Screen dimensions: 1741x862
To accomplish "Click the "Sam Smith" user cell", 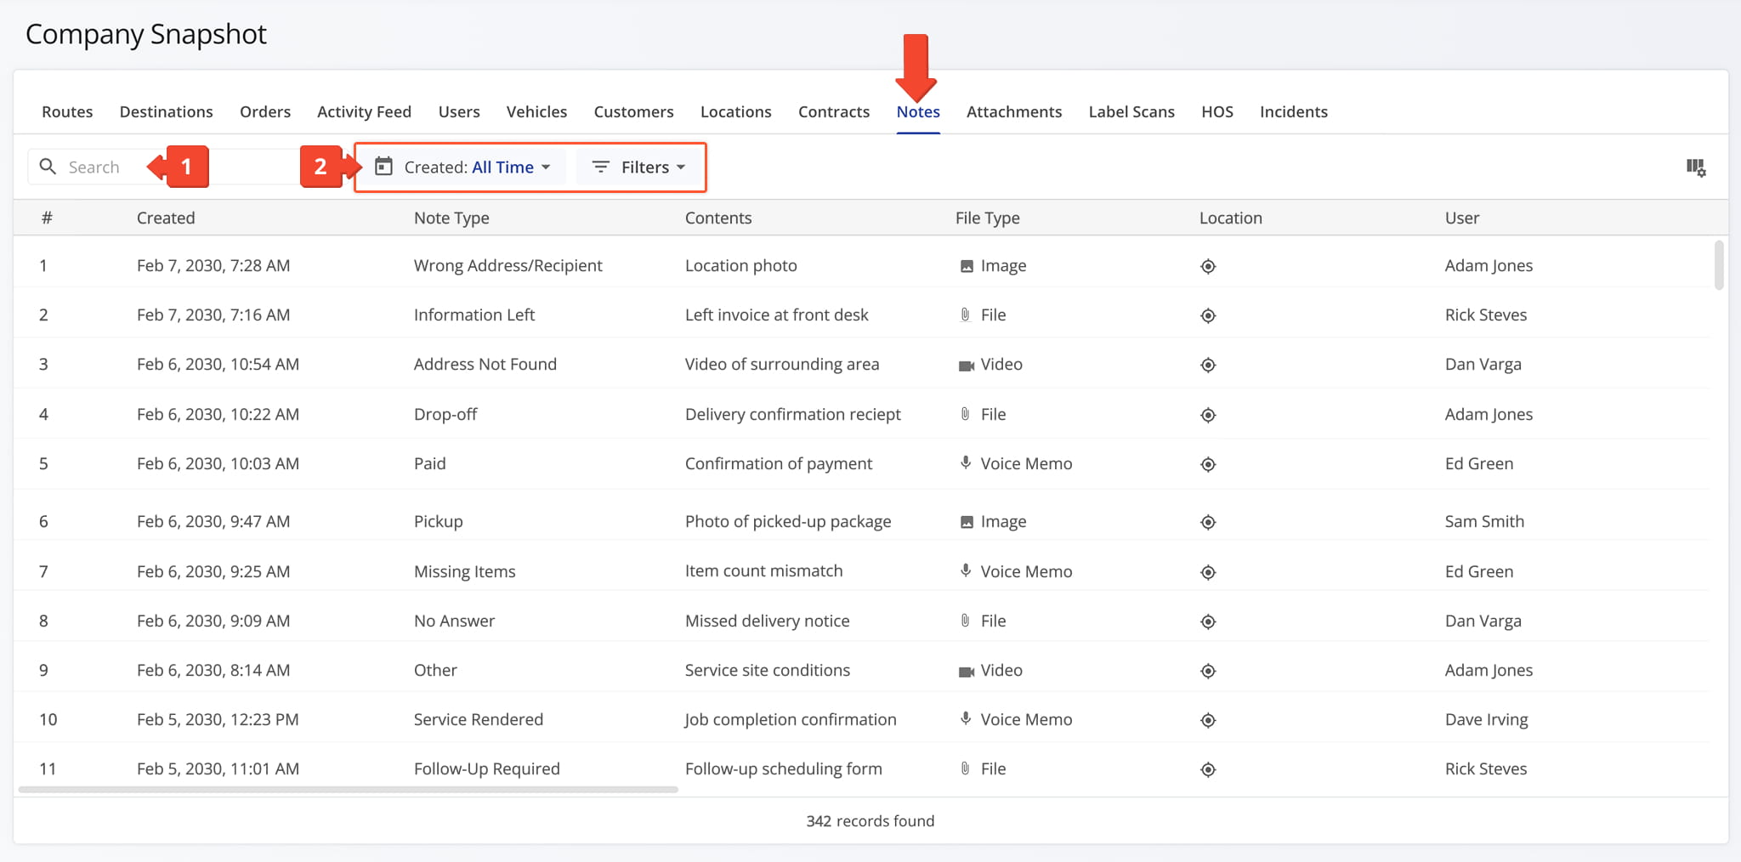I will 1484,521.
